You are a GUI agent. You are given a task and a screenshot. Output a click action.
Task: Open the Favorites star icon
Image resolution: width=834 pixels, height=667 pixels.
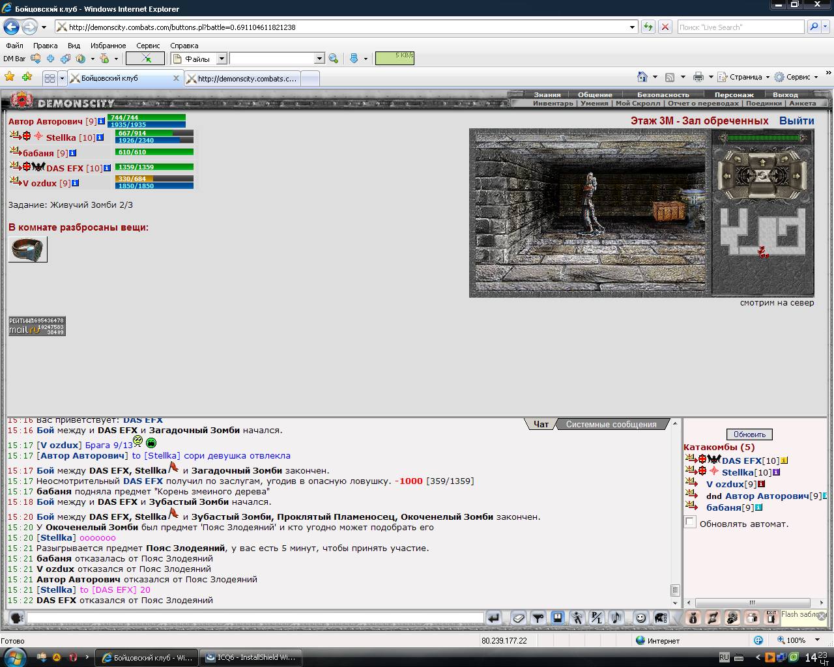pos(10,77)
